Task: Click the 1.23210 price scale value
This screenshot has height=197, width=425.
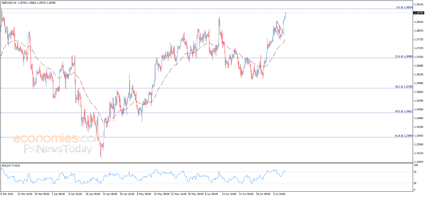Action: click(419, 153)
